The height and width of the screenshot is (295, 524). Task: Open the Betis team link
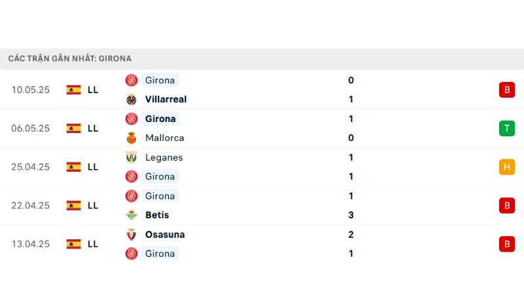[157, 215]
